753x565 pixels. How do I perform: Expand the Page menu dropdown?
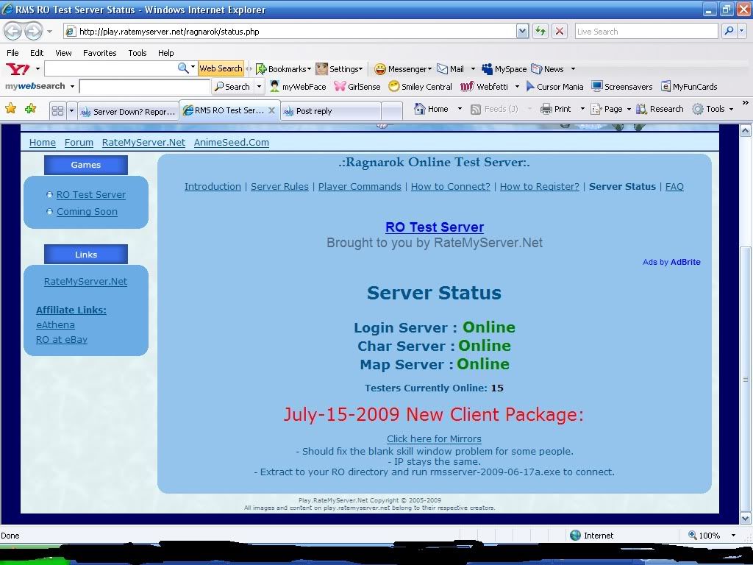(629, 109)
